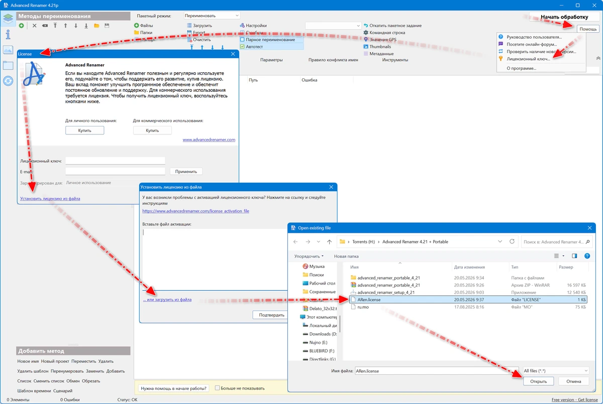Remove the method with the X icon

tap(35, 25)
